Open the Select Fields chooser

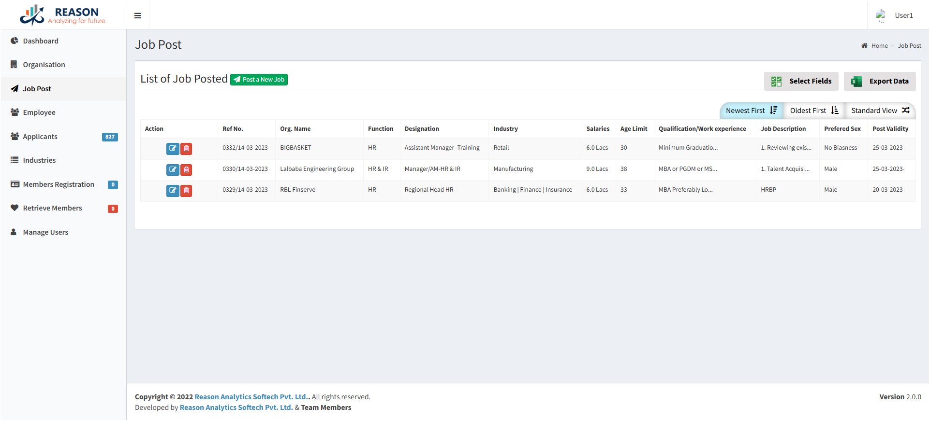(801, 81)
